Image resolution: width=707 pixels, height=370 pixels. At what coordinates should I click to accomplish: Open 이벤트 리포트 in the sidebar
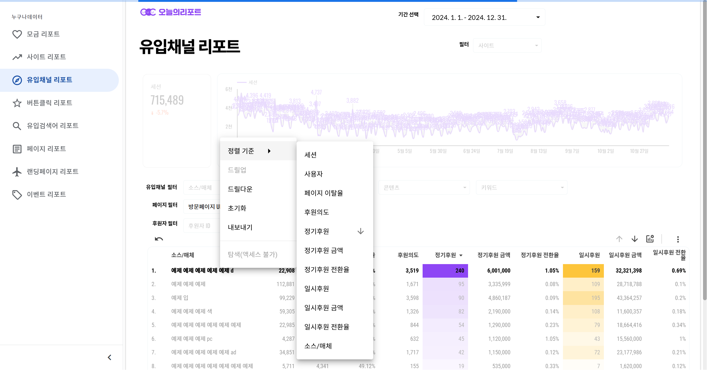pyautogui.click(x=59, y=195)
